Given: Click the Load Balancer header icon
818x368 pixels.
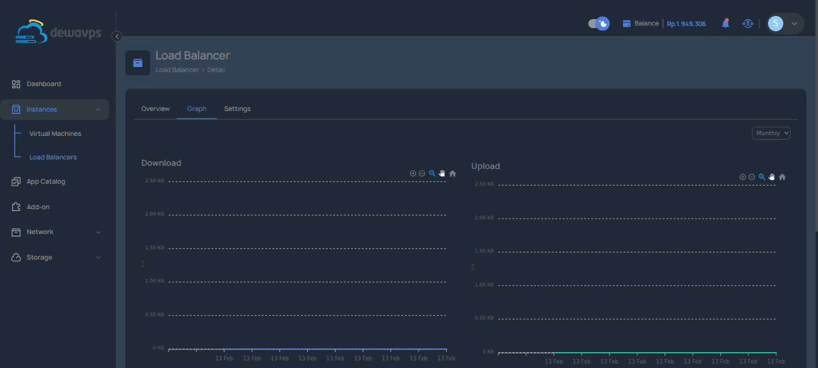Looking at the screenshot, I should click(137, 63).
